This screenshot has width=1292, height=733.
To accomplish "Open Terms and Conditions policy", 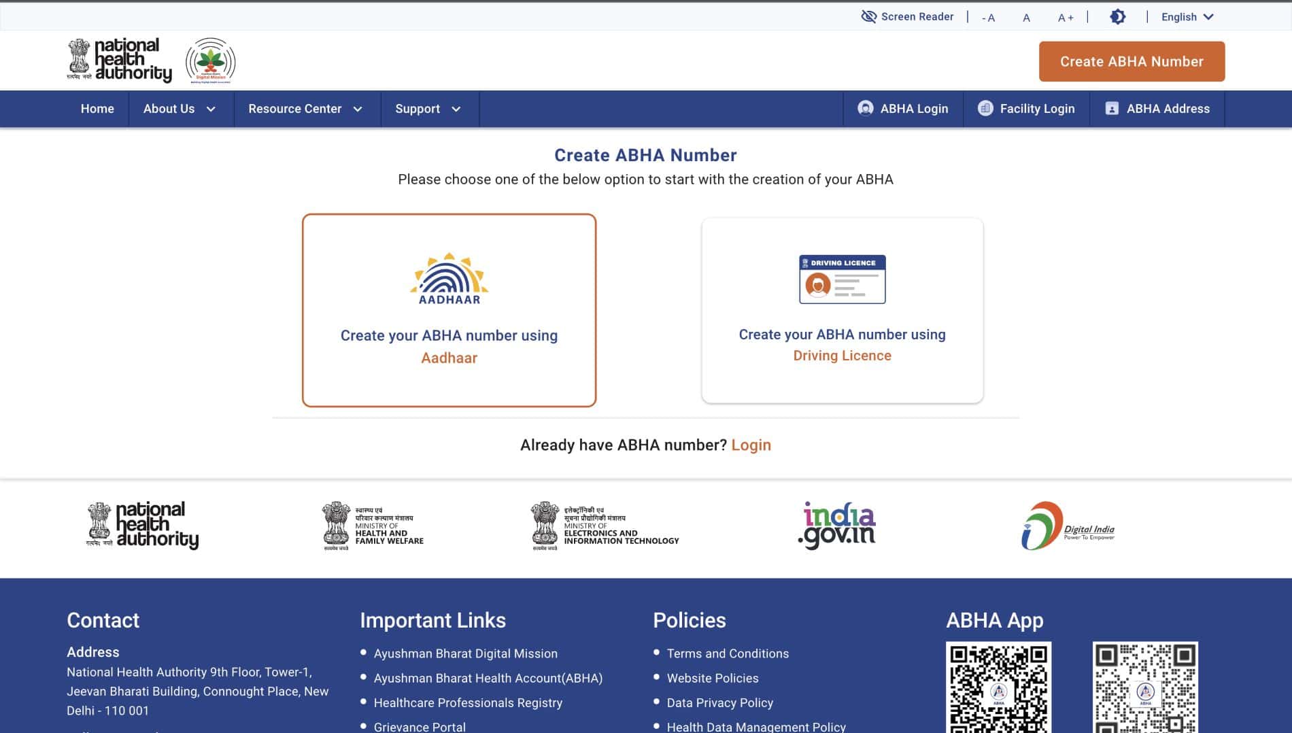I will pos(728,653).
